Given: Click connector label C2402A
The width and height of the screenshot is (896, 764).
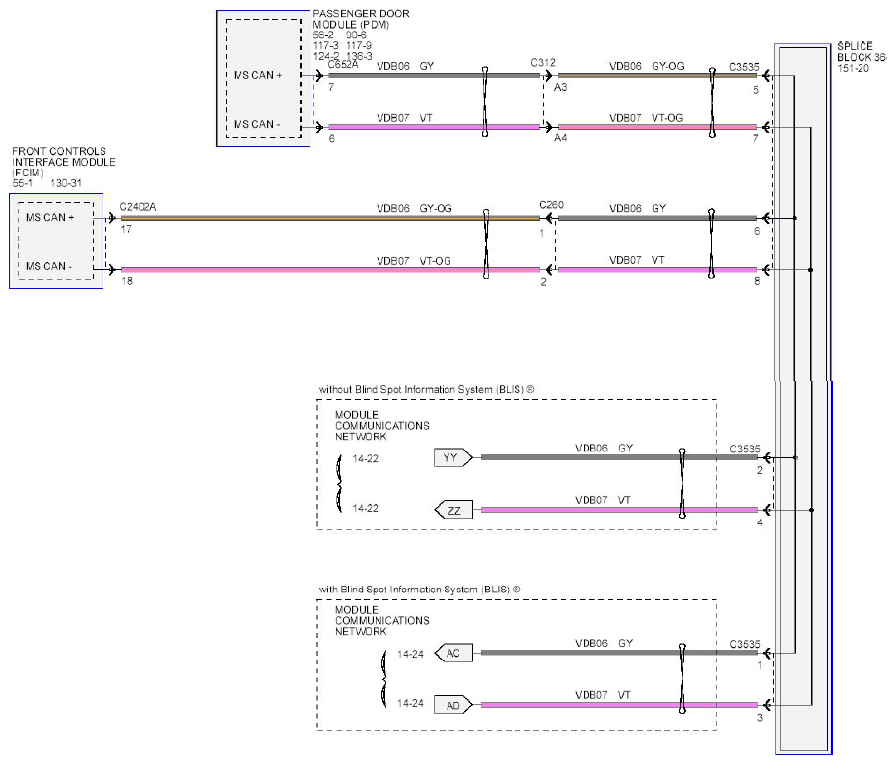Looking at the screenshot, I should click(x=138, y=207).
